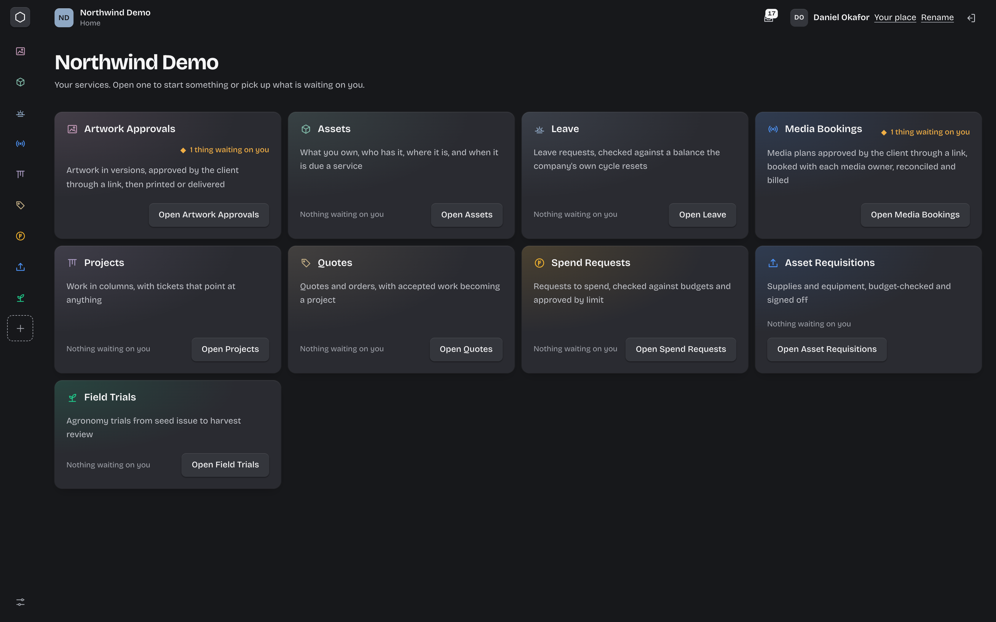This screenshot has width=996, height=622.
Task: Open Assets from sidebar cube icon
Action: point(20,82)
